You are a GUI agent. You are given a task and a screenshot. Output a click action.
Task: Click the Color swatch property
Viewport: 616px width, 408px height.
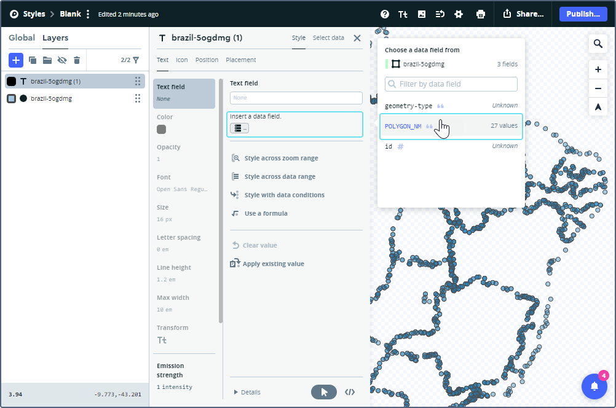[162, 129]
